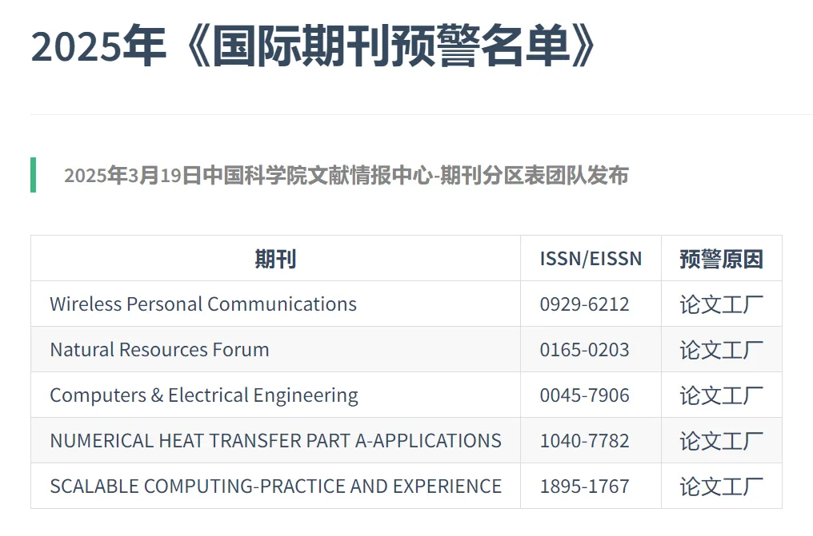This screenshot has height=536, width=813.
Task: Click ISSN 0929-6212 cell
Action: [x=584, y=304]
